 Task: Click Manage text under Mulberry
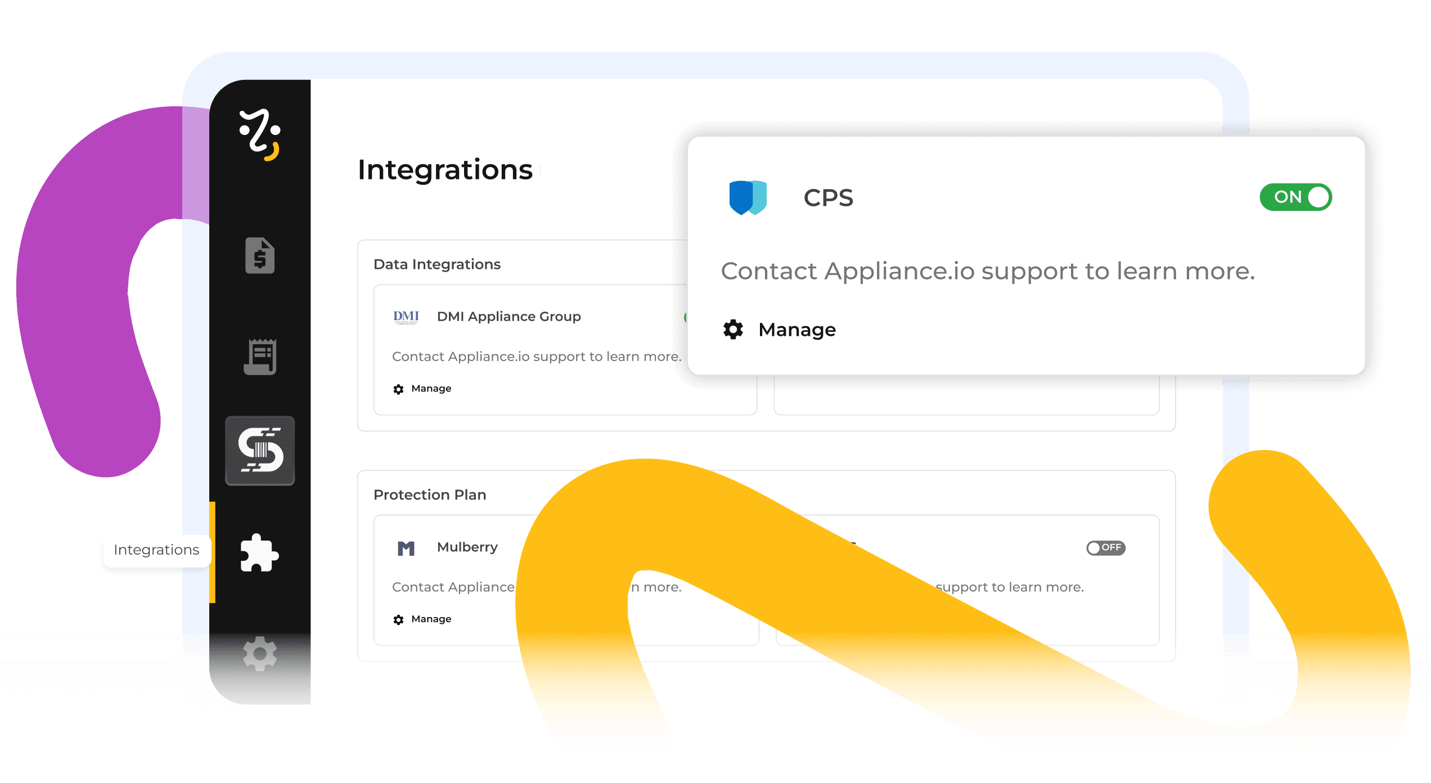tap(431, 619)
